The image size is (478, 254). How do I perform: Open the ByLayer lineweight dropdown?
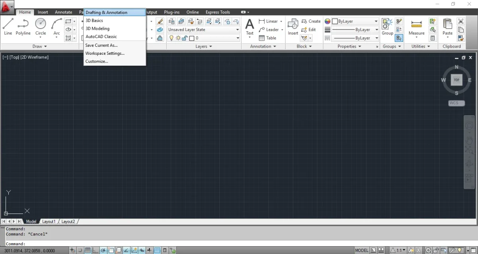[x=355, y=30]
